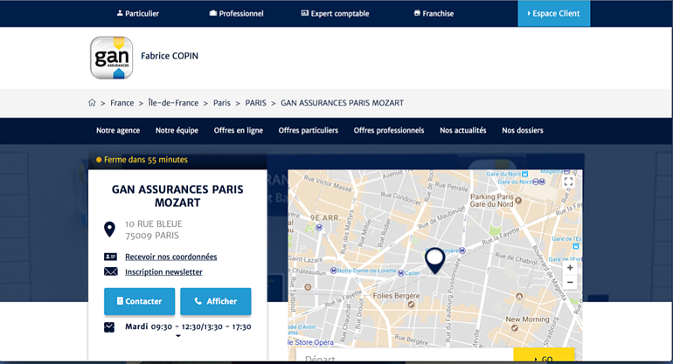Go to Notre équipe tab

[x=177, y=130]
